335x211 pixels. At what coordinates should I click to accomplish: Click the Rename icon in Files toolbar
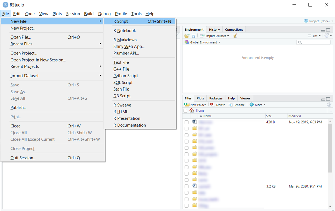point(230,105)
